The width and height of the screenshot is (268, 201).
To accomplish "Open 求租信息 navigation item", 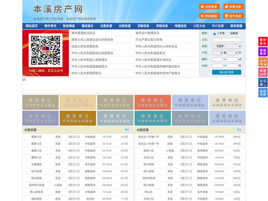I will 162,26.
